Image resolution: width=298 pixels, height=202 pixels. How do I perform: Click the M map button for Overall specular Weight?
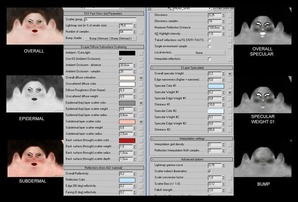click(230, 74)
